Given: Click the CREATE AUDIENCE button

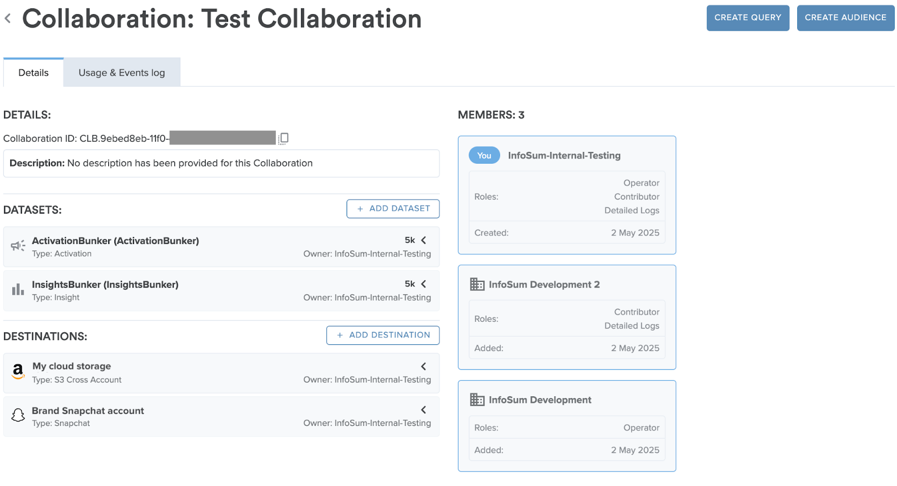Looking at the screenshot, I should [x=845, y=18].
